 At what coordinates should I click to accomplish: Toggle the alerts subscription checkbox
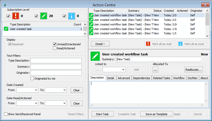point(8,16)
